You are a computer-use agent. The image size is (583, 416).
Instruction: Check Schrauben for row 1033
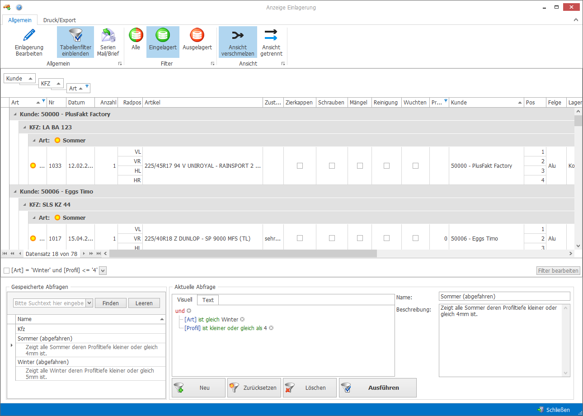pyautogui.click(x=332, y=166)
